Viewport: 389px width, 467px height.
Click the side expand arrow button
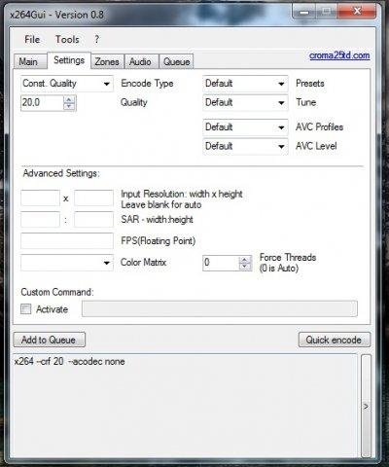point(366,407)
